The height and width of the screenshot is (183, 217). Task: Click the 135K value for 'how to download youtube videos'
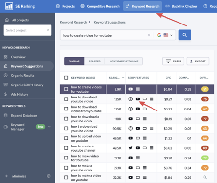pos(118,99)
